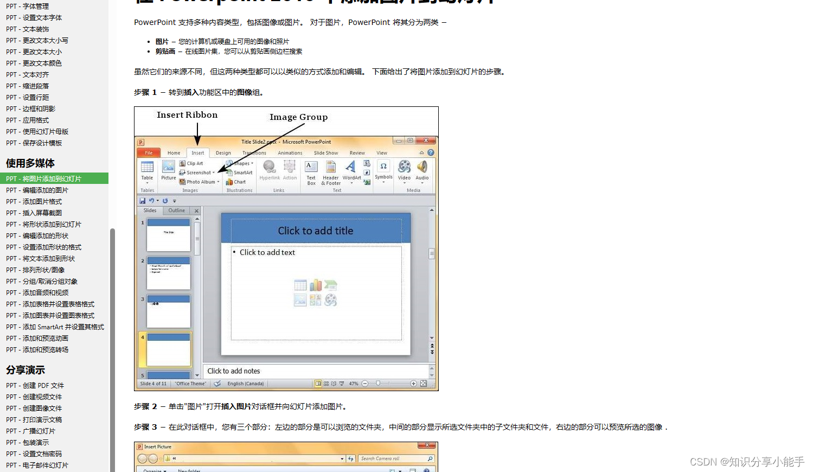Click the Save icon in quick access toolbar
Viewport: 813px width, 472px height.
(143, 201)
